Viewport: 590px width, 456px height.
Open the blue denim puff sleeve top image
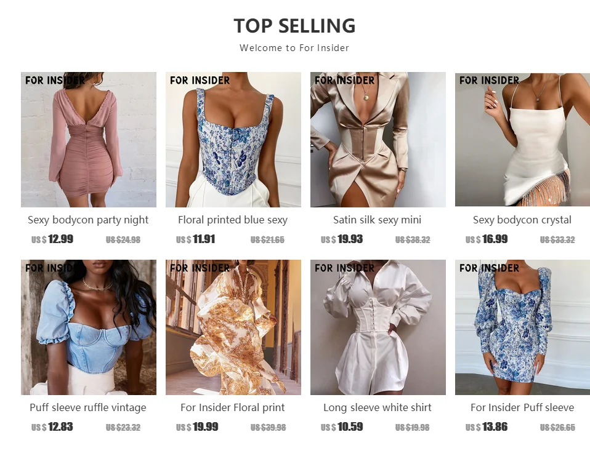tap(89, 327)
